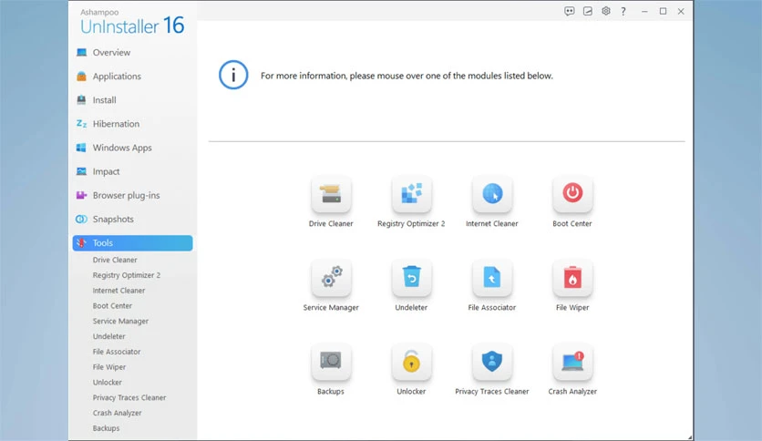
Task: Select Undeleter sidebar sub-item
Action: coord(108,336)
